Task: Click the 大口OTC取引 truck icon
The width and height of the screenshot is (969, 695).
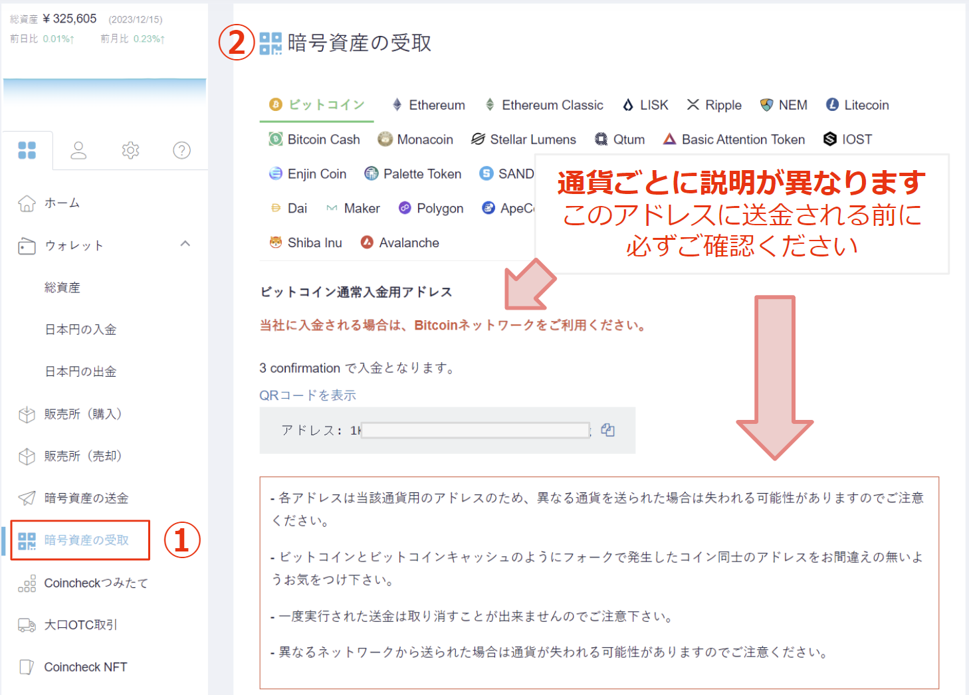Action: [x=27, y=625]
